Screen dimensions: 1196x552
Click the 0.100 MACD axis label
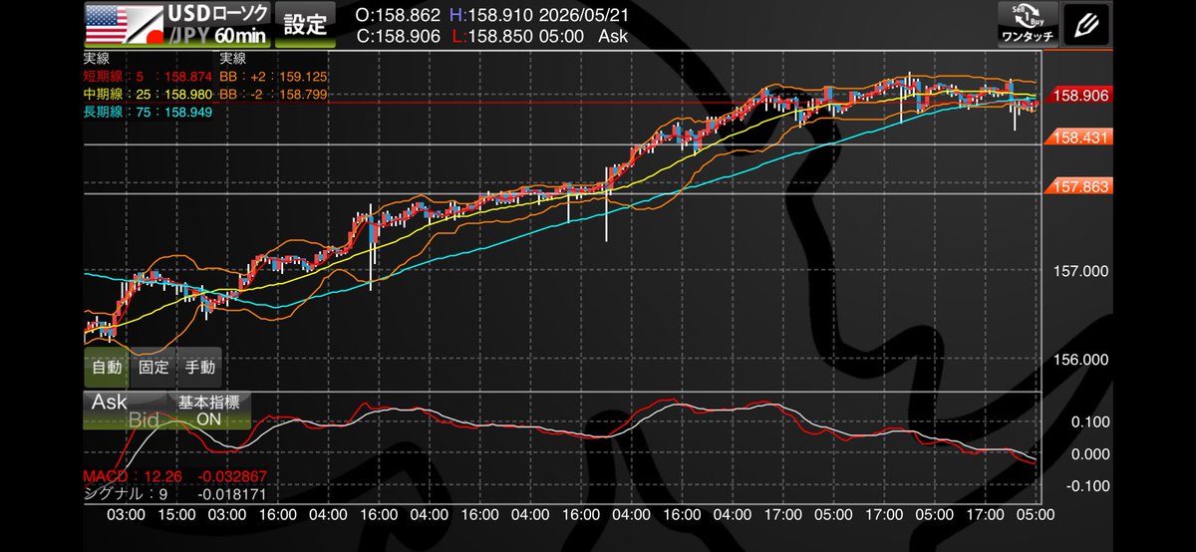click(1090, 421)
